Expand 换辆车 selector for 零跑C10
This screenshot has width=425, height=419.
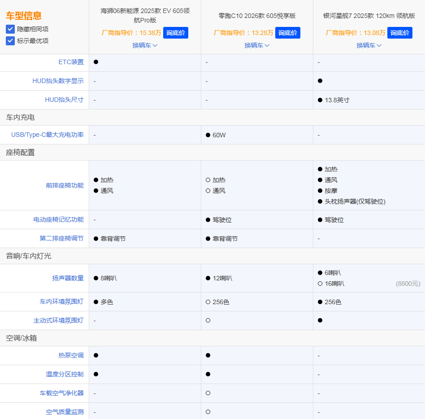point(257,45)
